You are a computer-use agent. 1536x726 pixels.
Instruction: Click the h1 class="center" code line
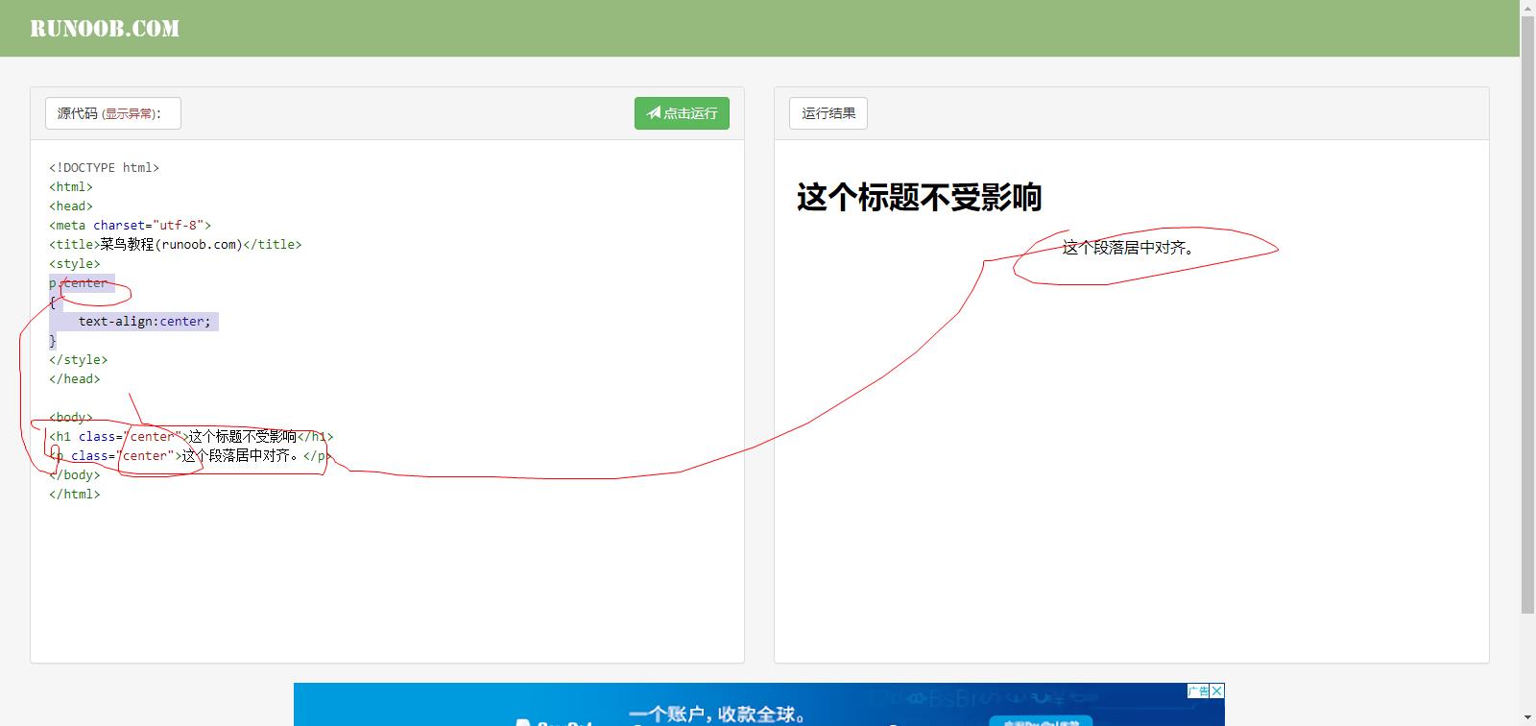(x=191, y=436)
